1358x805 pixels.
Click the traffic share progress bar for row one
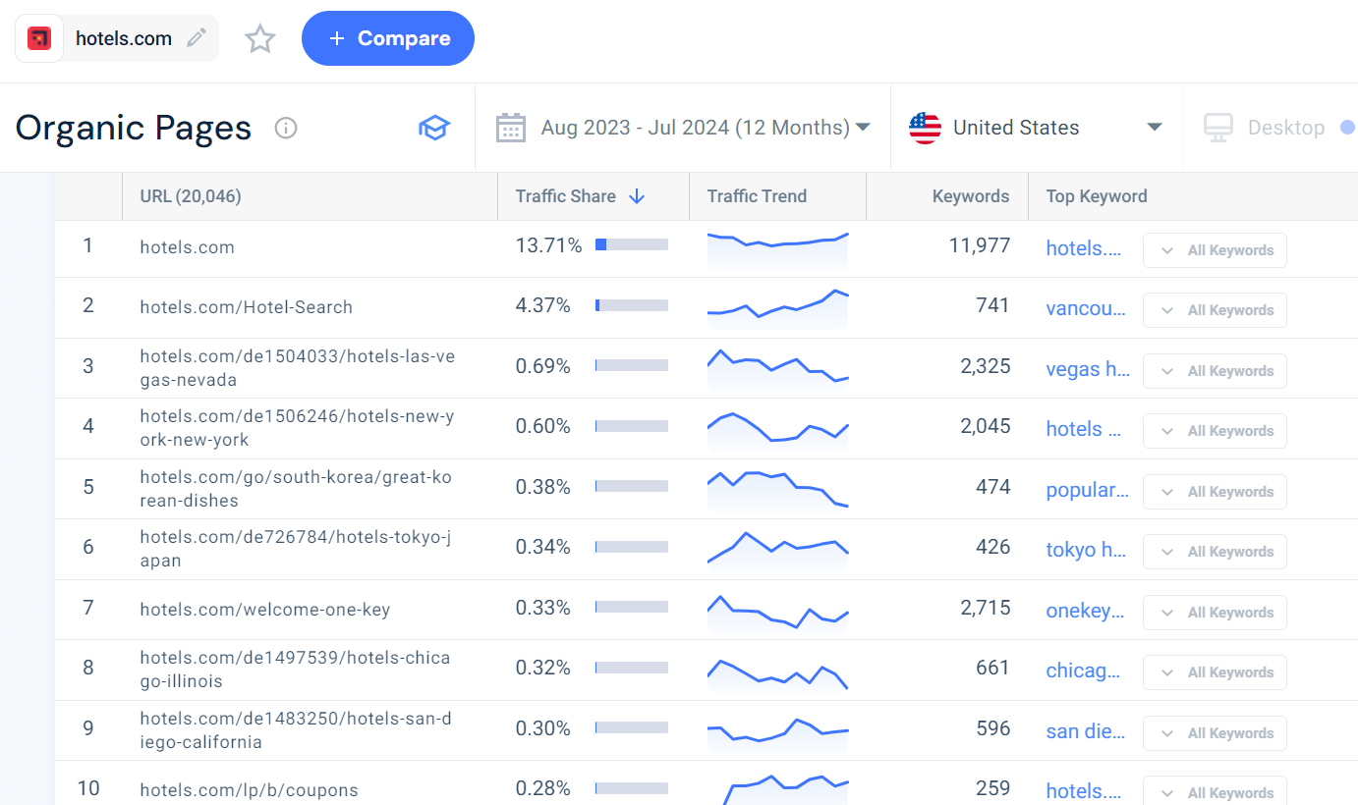click(x=631, y=244)
